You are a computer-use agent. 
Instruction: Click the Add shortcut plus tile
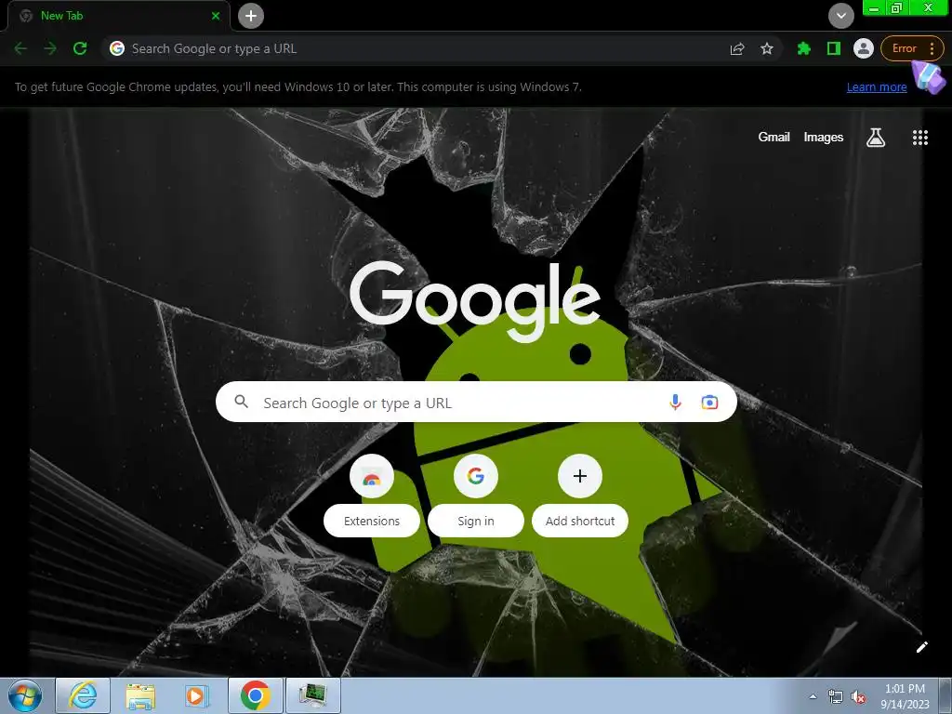point(580,477)
